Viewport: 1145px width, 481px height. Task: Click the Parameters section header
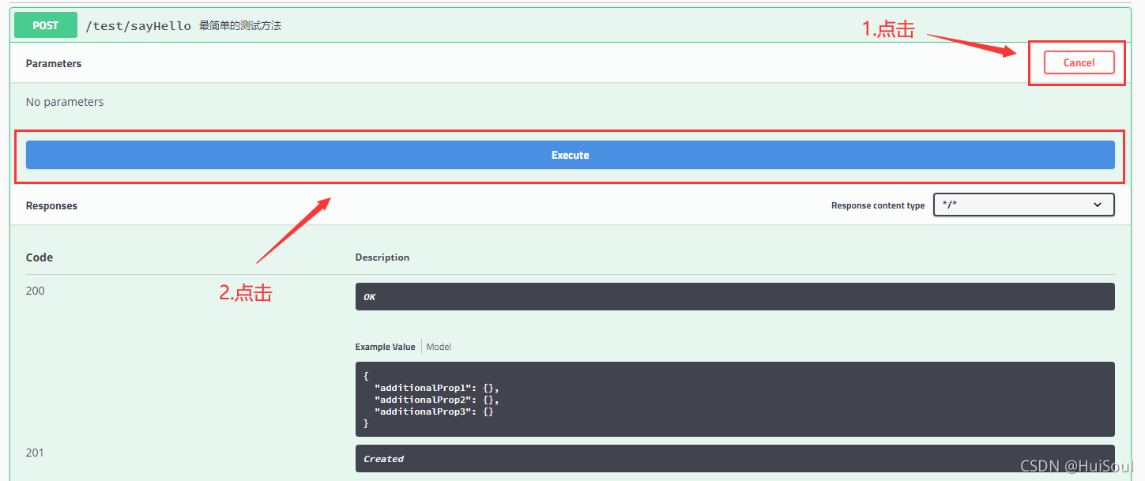tap(54, 63)
